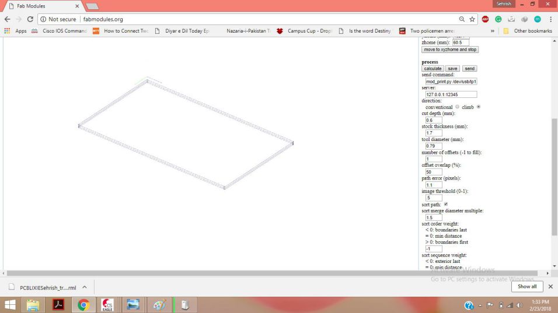Select the climb direction radio button

tap(478, 107)
